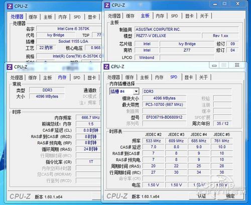Open the SPD tab in the motherboard window

pyautogui.click(x=174, y=16)
